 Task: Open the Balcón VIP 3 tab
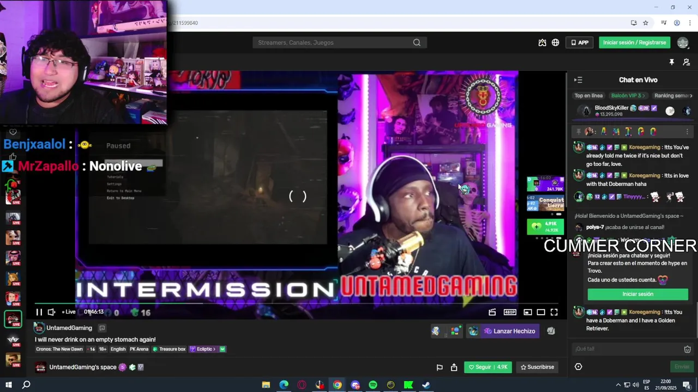tap(628, 96)
